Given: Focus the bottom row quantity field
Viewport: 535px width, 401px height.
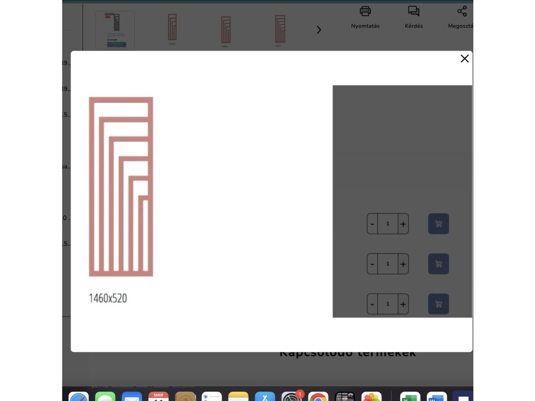Looking at the screenshot, I should click(388, 304).
